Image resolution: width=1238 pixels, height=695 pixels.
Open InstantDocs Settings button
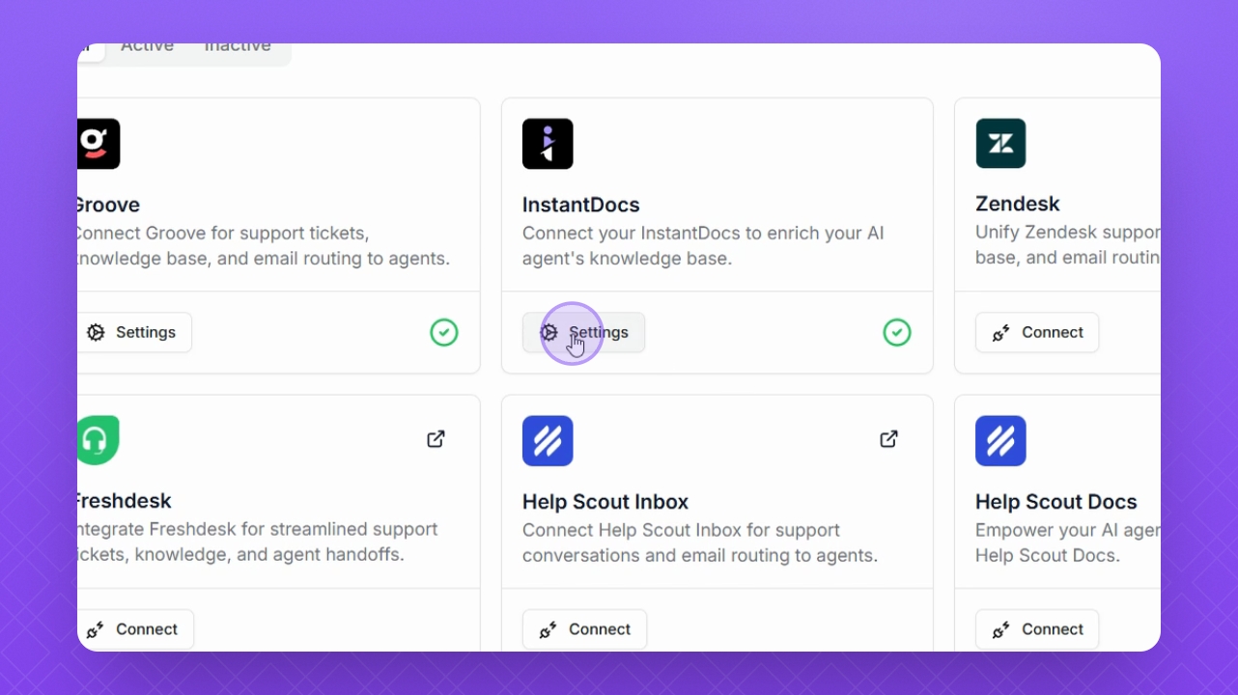pyautogui.click(x=584, y=332)
